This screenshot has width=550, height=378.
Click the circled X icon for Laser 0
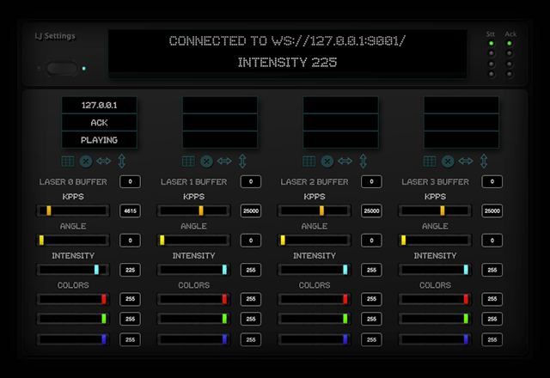[86, 161]
